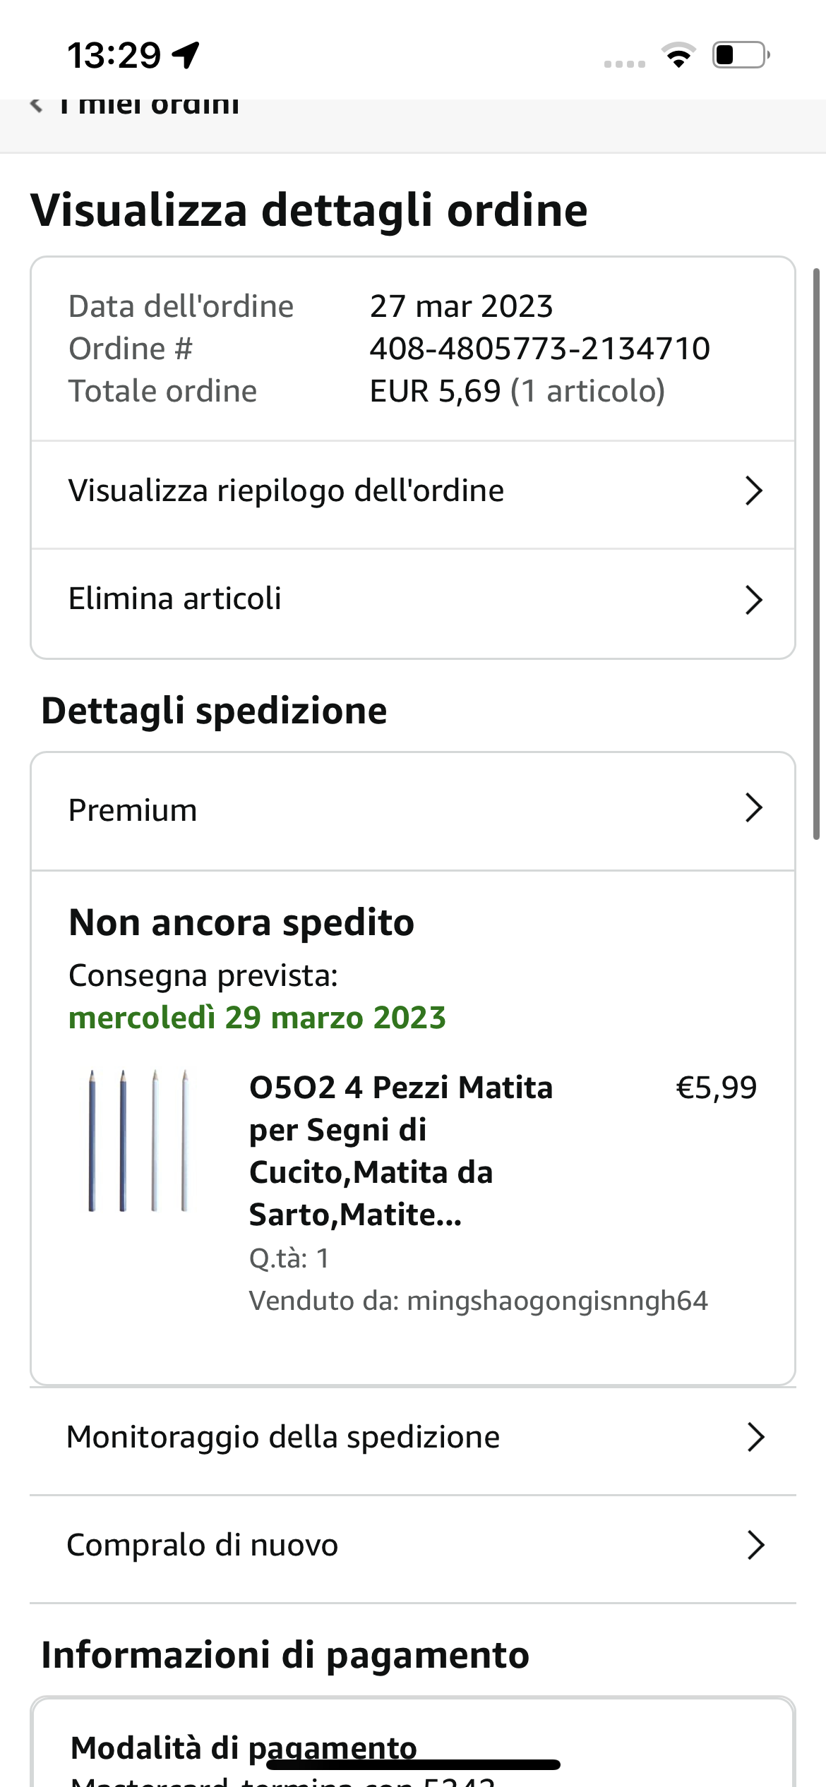
Task: Tap the battery status icon
Action: click(x=740, y=54)
